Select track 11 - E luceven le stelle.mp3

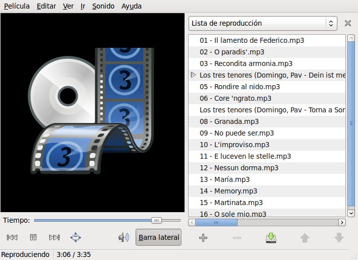[x=267, y=157]
